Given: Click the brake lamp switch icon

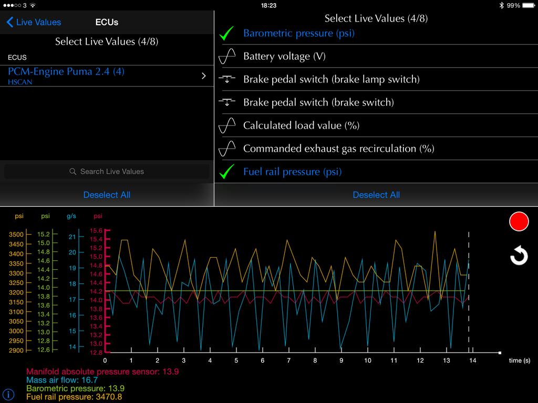Looking at the screenshot, I should (227, 79).
